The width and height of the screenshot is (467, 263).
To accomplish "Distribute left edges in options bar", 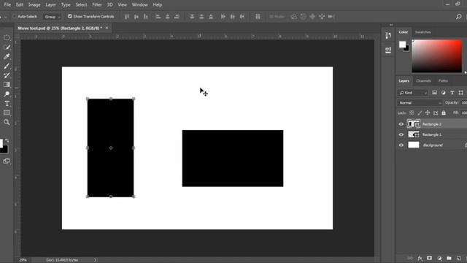I will click(x=223, y=17).
